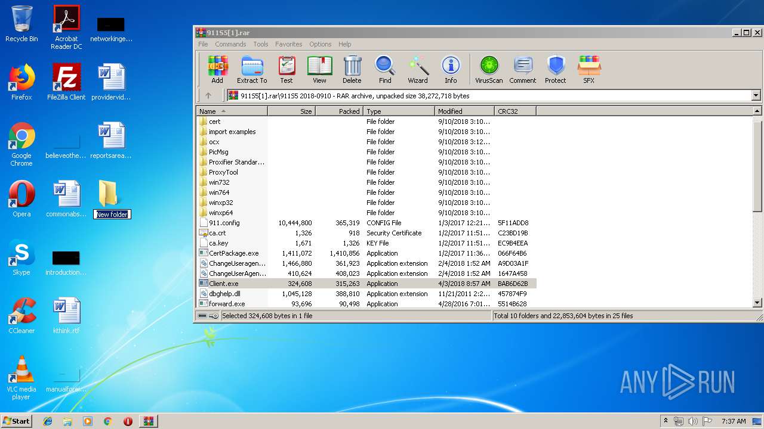Expand the archive path dropdown arrow

click(756, 95)
